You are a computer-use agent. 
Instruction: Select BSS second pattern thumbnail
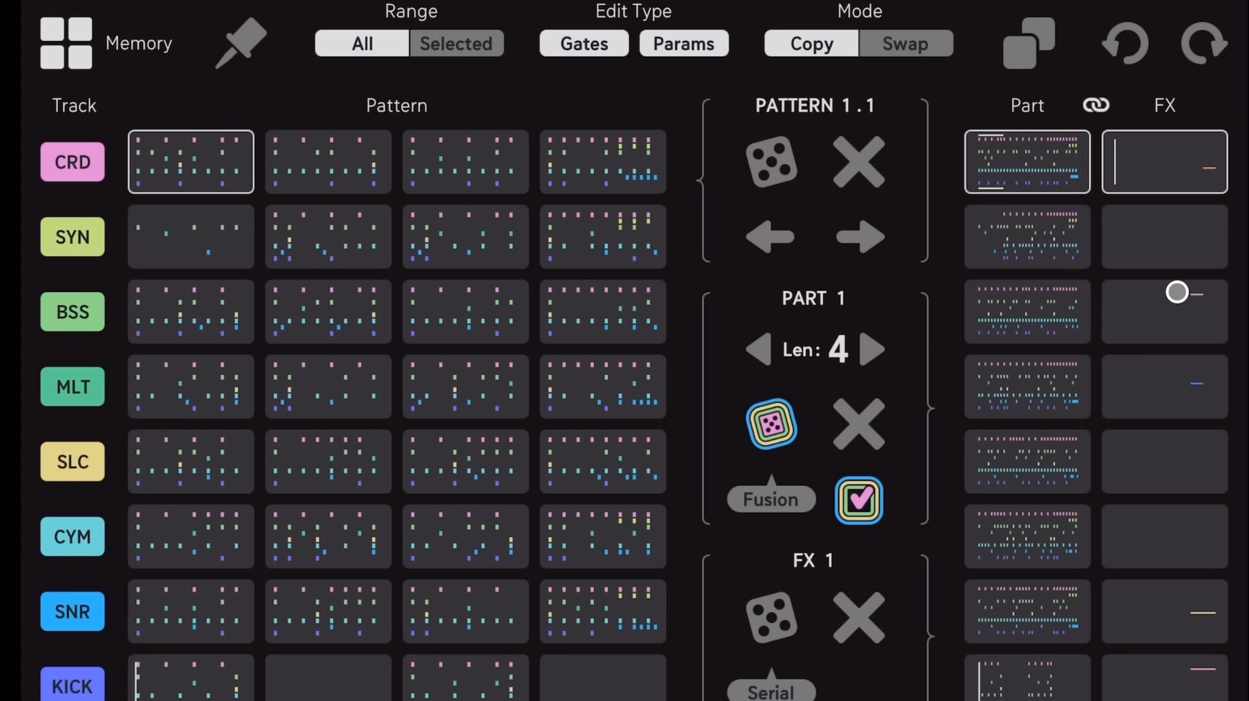tap(328, 311)
